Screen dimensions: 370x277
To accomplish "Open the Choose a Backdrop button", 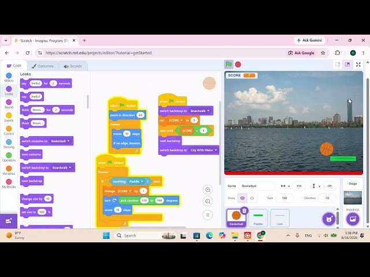I will click(x=353, y=219).
